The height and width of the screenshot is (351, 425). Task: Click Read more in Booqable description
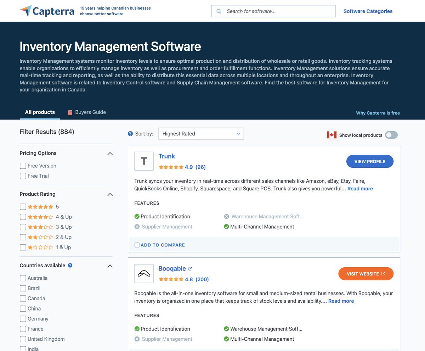point(341,301)
